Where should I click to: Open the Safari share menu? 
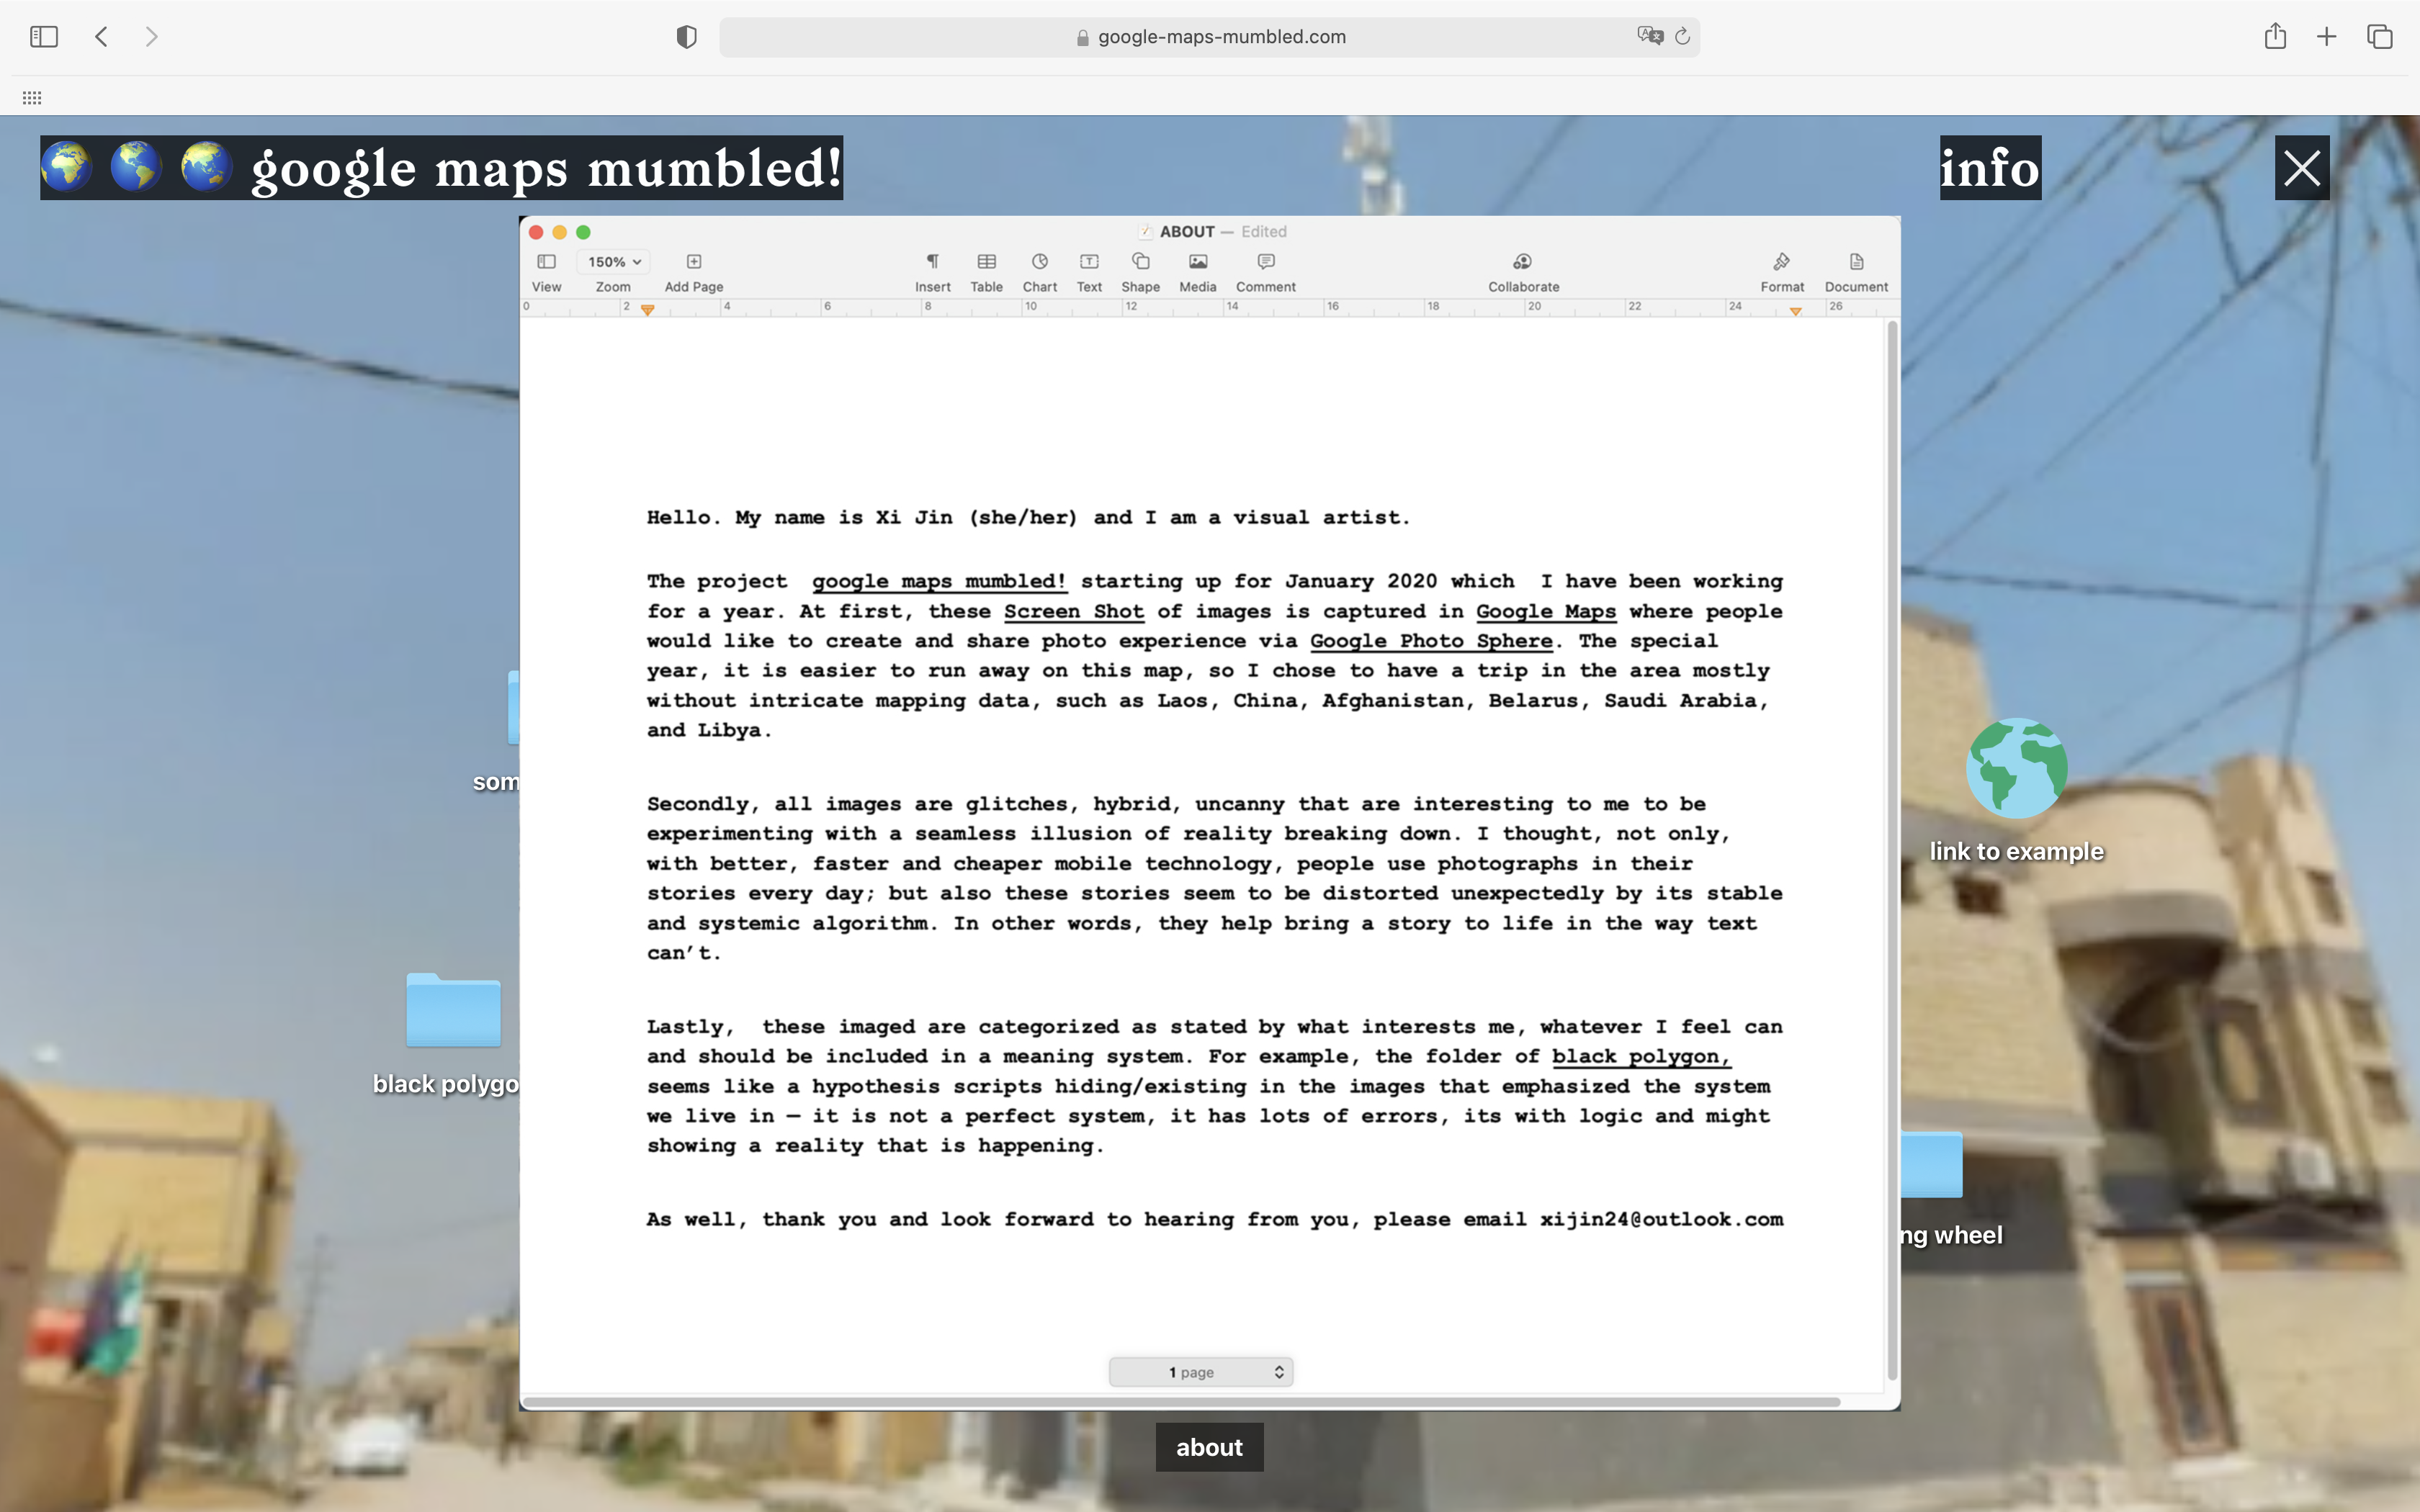tap(2275, 37)
